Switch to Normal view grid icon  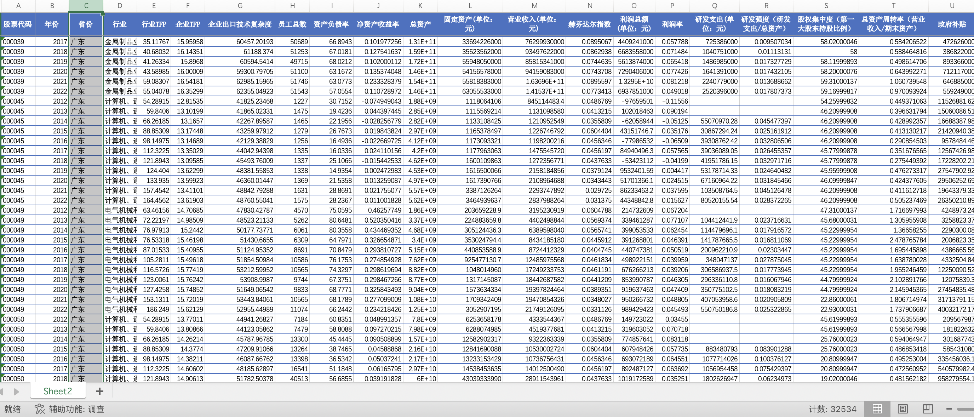tap(877, 409)
